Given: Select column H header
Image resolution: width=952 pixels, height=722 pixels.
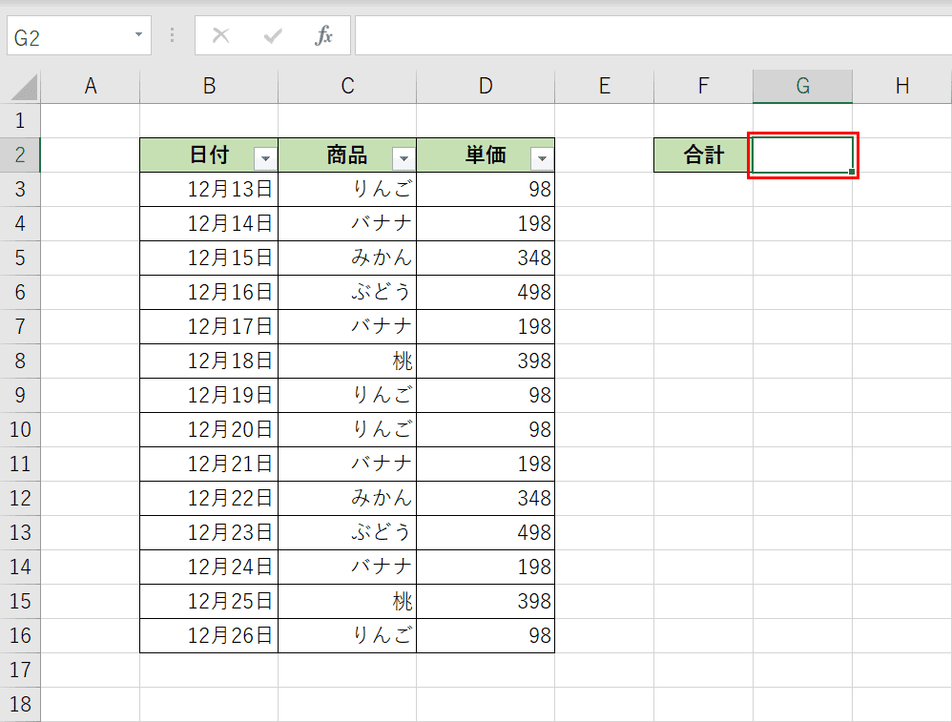Looking at the screenshot, I should tap(902, 86).
